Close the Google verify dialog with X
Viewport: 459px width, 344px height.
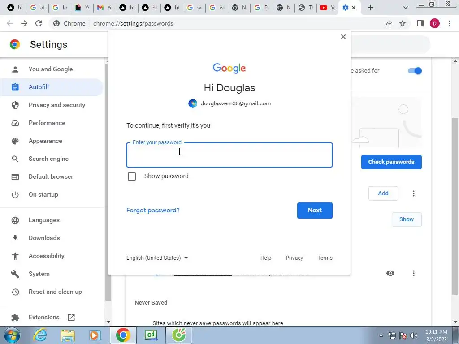click(x=343, y=37)
